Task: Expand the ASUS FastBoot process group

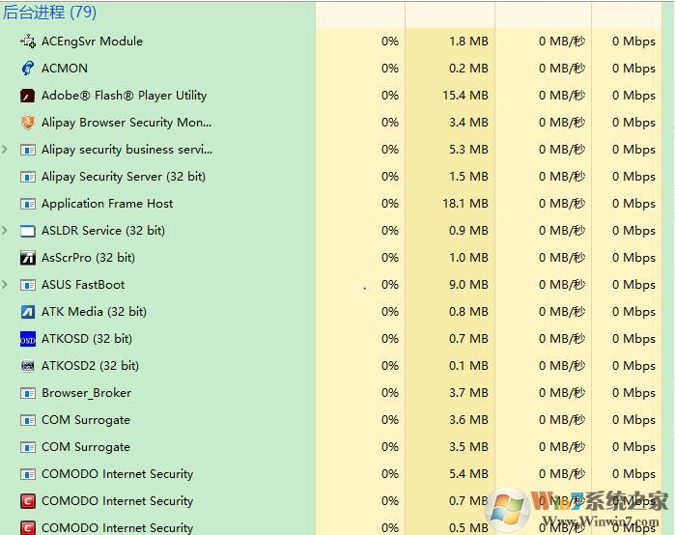Action: [x=6, y=285]
